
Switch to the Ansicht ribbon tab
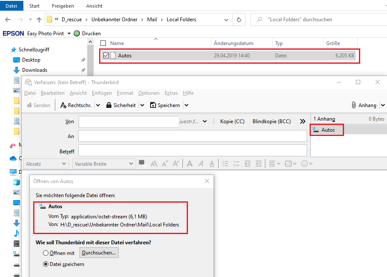[94, 6]
